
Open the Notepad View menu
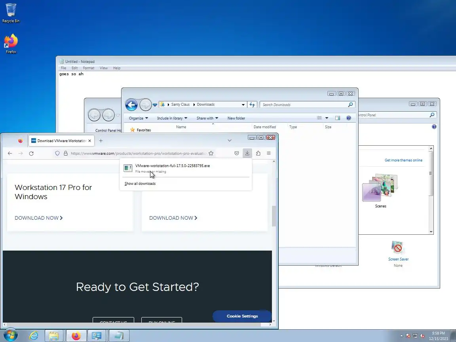(104, 68)
